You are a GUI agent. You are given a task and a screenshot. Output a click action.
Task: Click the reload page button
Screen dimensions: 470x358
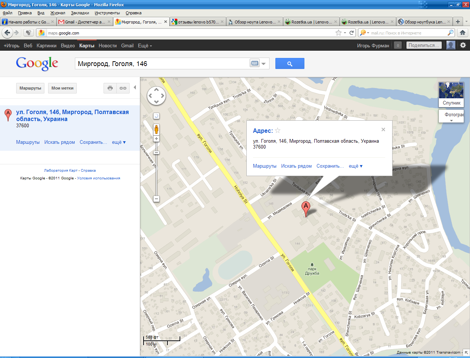click(x=352, y=33)
